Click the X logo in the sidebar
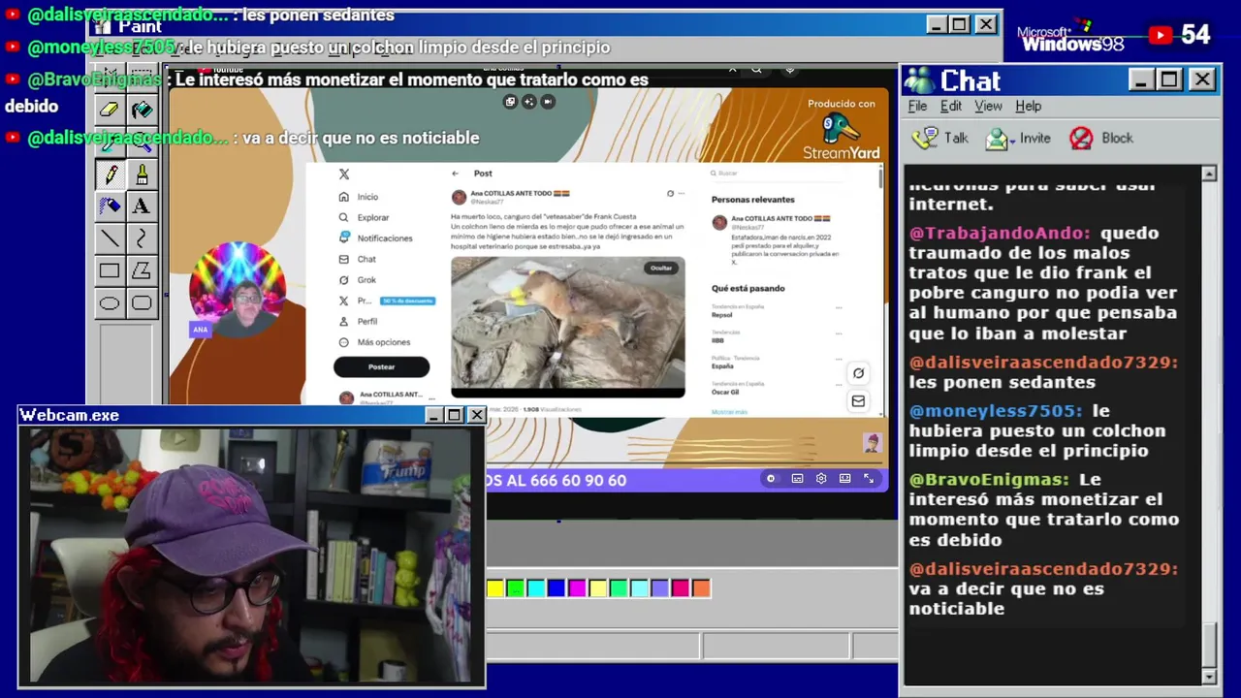 pos(343,174)
